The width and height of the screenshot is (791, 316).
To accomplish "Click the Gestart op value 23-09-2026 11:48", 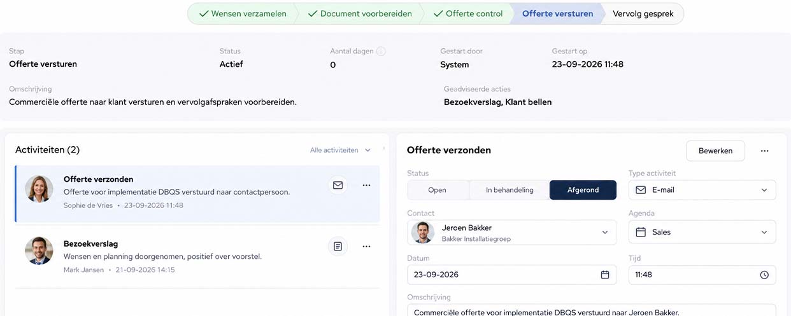I will (x=587, y=64).
